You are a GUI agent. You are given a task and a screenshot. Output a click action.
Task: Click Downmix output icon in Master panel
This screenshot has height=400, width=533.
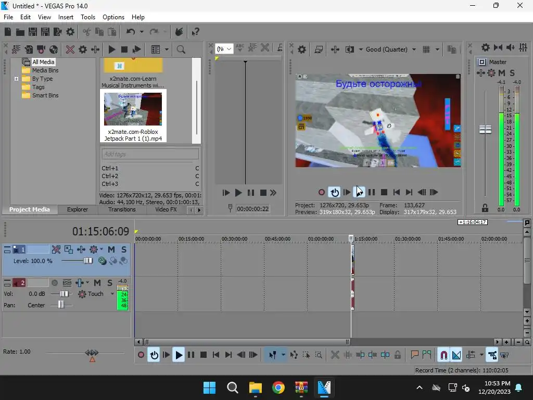pos(498,47)
